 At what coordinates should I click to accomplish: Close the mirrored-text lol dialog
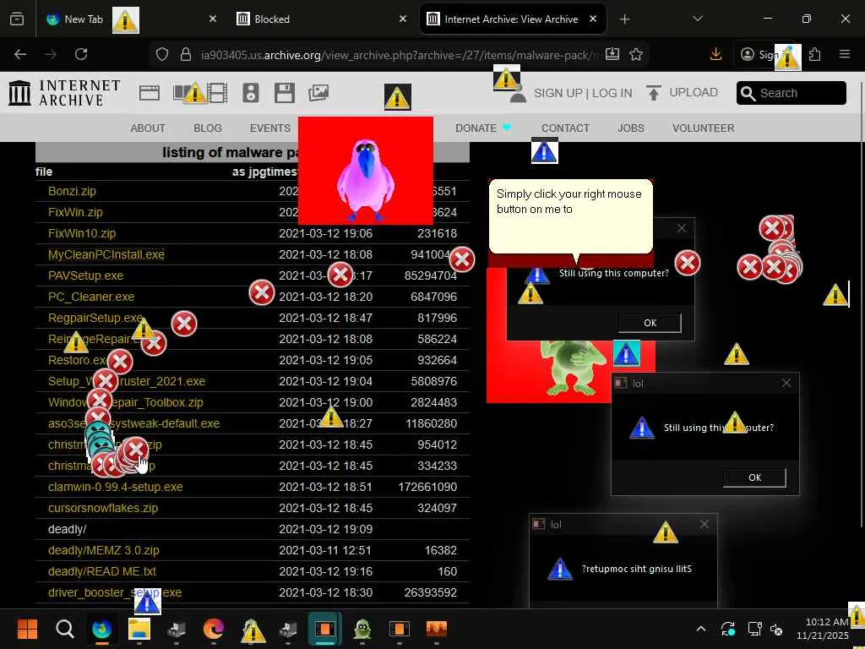(x=705, y=524)
